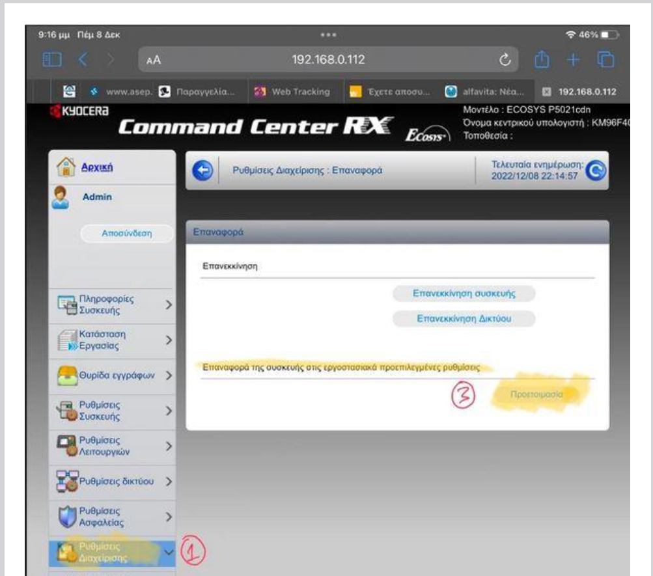Click the Προετοιμασία factory reset button

(x=536, y=394)
